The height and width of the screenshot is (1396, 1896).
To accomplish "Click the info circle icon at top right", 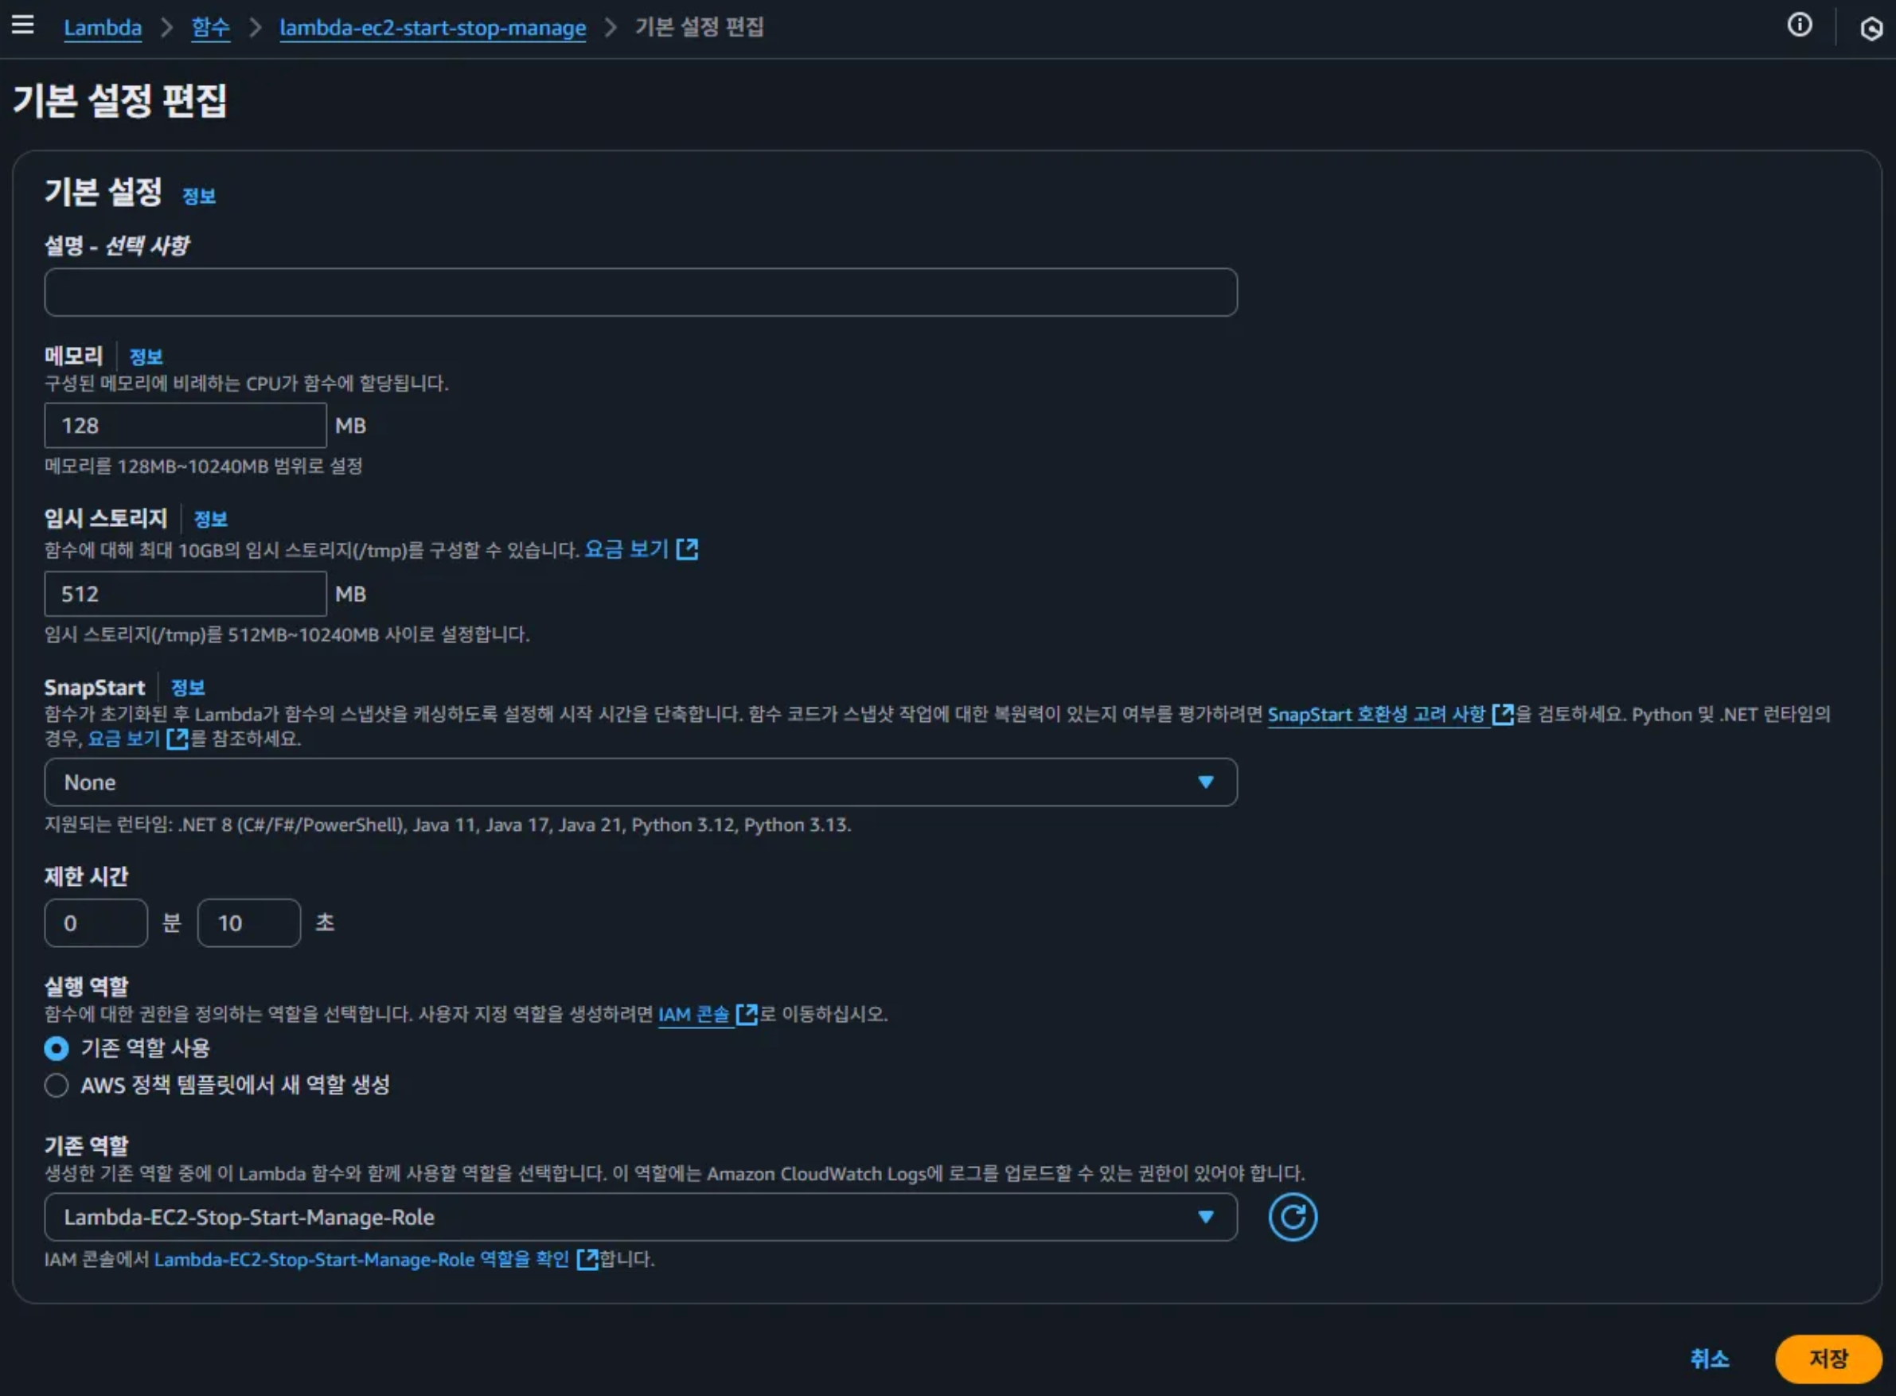I will pyautogui.click(x=1799, y=25).
